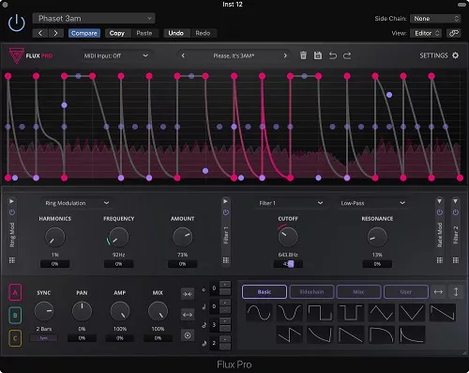469x373 pixels.
Task: Adjust the ring mod FREQUENCY knob
Action: tap(118, 237)
